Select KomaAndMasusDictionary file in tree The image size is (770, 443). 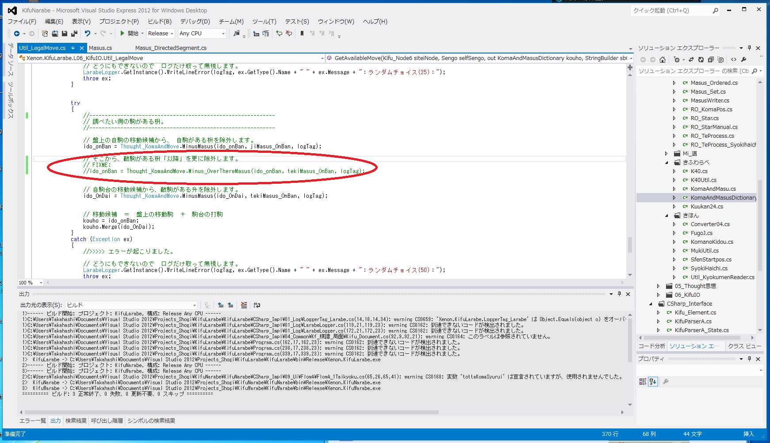tap(724, 198)
